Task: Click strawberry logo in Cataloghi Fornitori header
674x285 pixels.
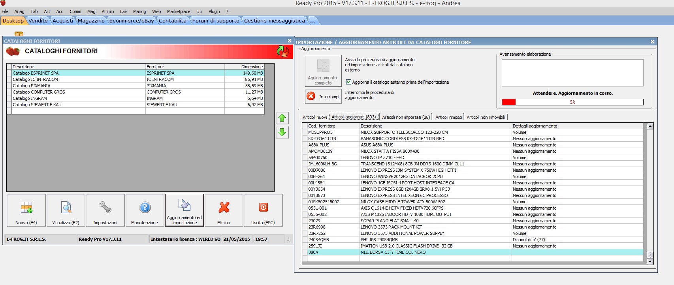Action: coord(13,51)
